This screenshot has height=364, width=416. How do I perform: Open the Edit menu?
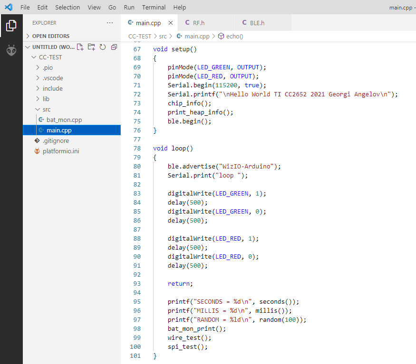pos(42,7)
